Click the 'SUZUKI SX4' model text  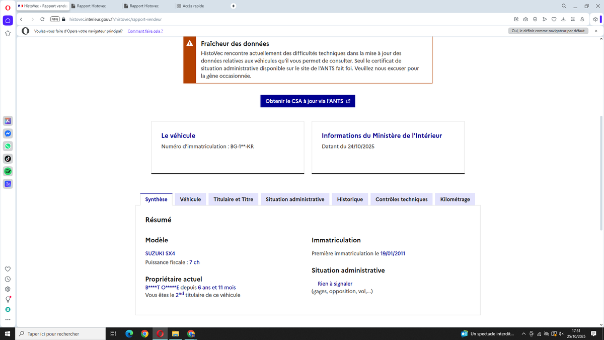coord(160,253)
